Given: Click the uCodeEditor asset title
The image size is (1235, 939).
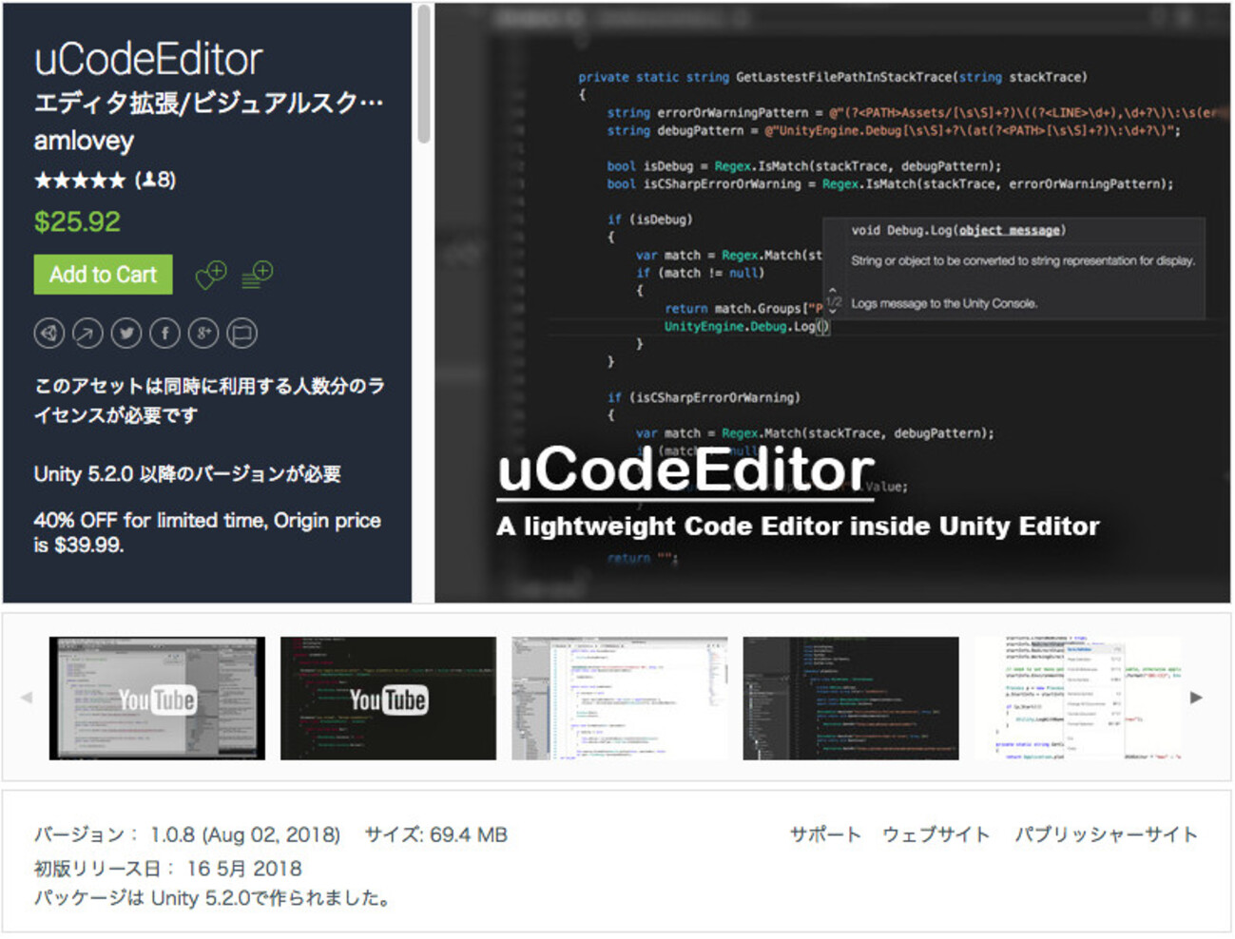Looking at the screenshot, I should (148, 59).
